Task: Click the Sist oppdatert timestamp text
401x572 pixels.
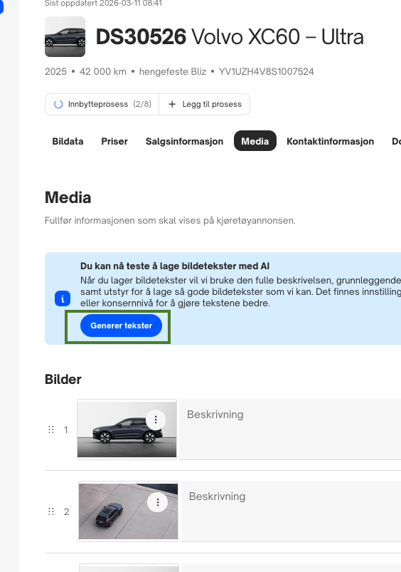Action: click(103, 4)
